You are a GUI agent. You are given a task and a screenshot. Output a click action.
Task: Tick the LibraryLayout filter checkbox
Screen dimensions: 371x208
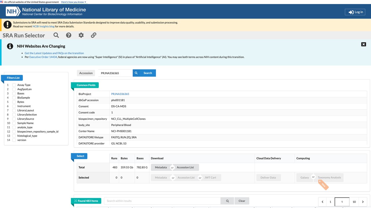click(x=14, y=110)
